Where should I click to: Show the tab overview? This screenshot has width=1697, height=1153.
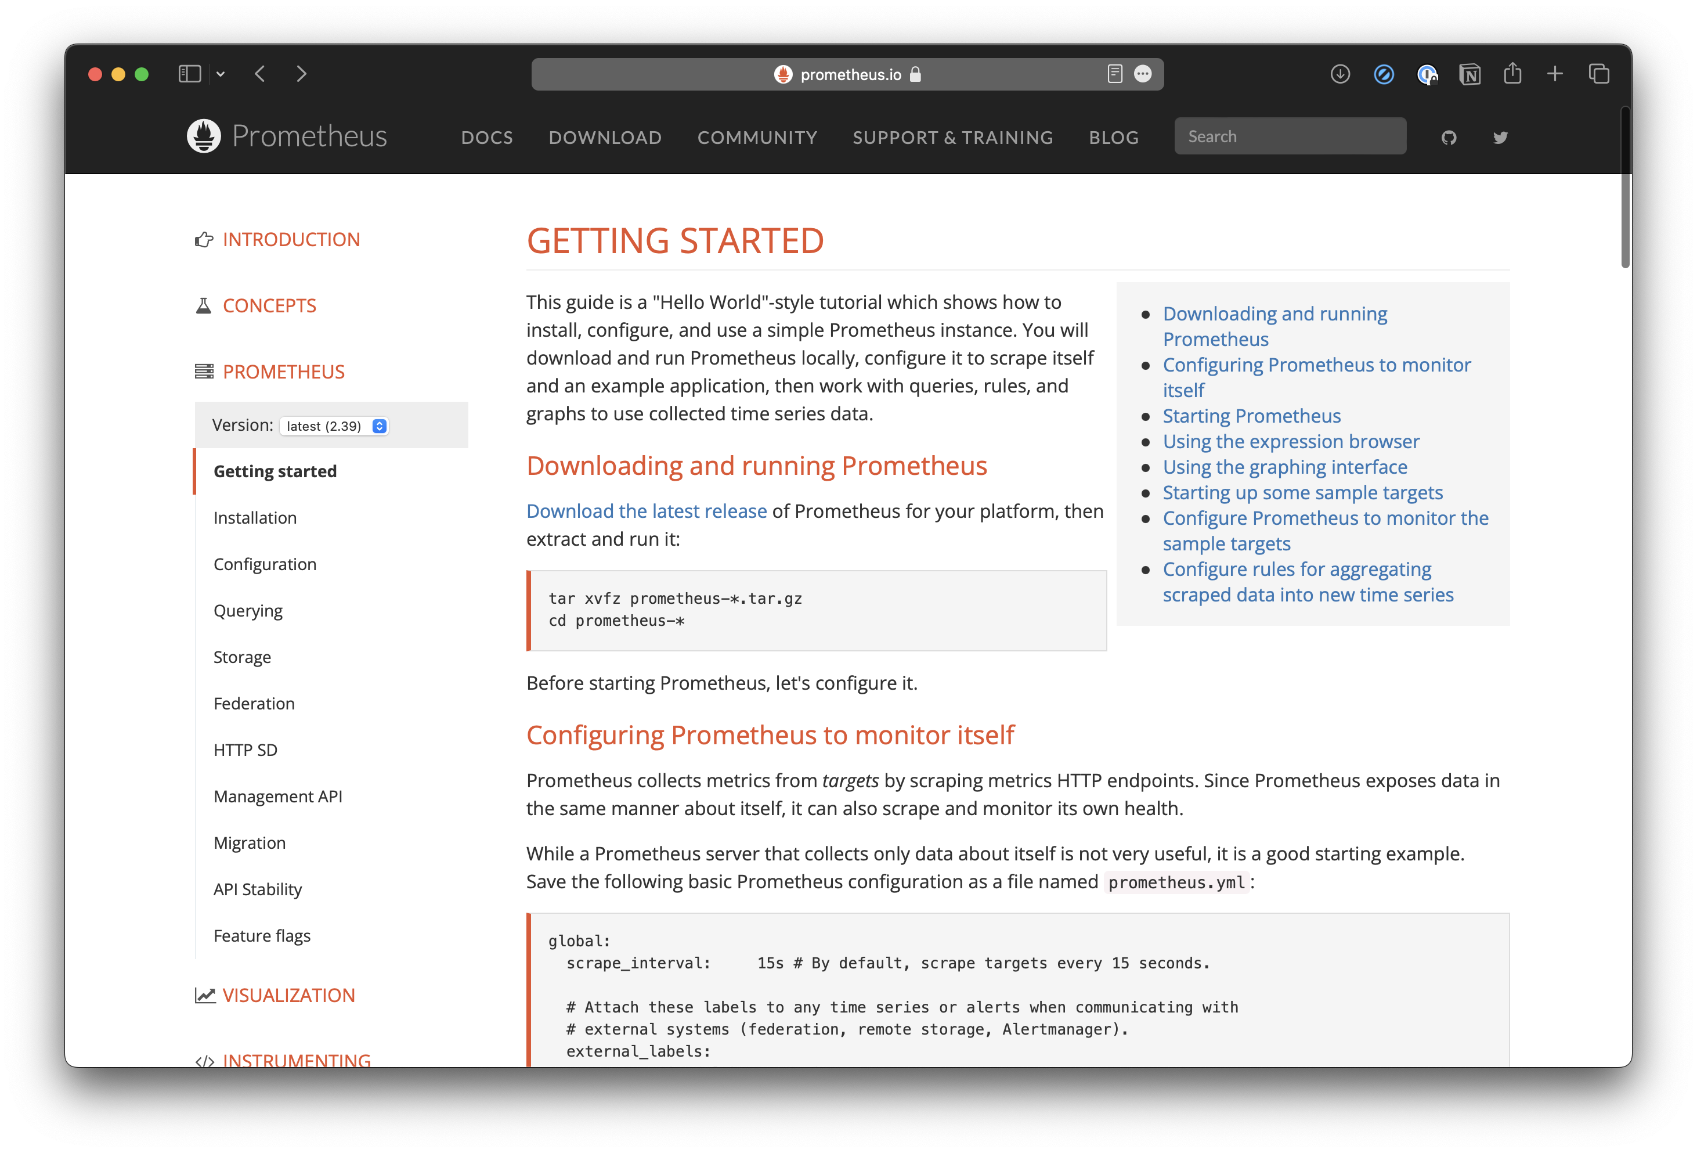[1598, 74]
